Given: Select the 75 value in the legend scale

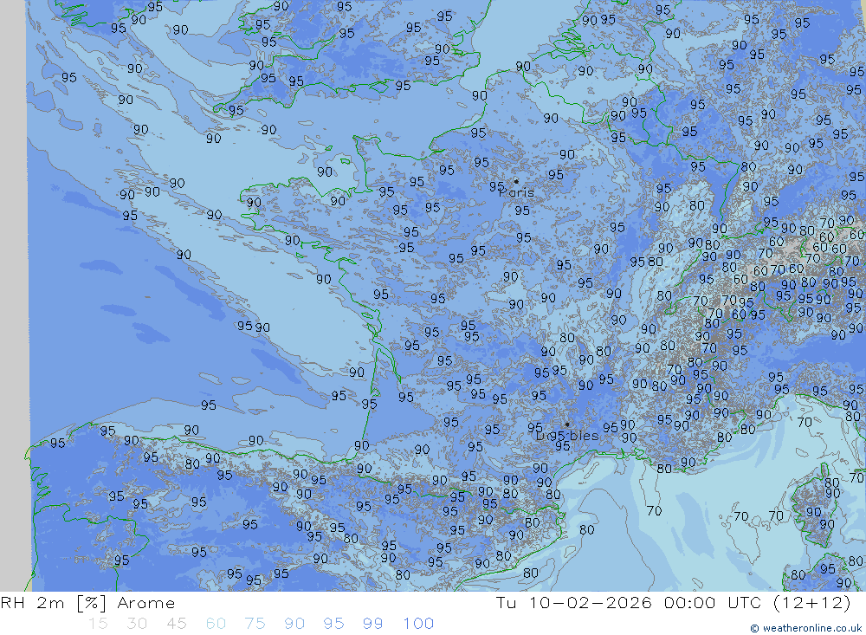Looking at the screenshot, I should (255, 624).
